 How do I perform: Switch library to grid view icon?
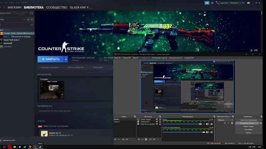click(32, 13)
